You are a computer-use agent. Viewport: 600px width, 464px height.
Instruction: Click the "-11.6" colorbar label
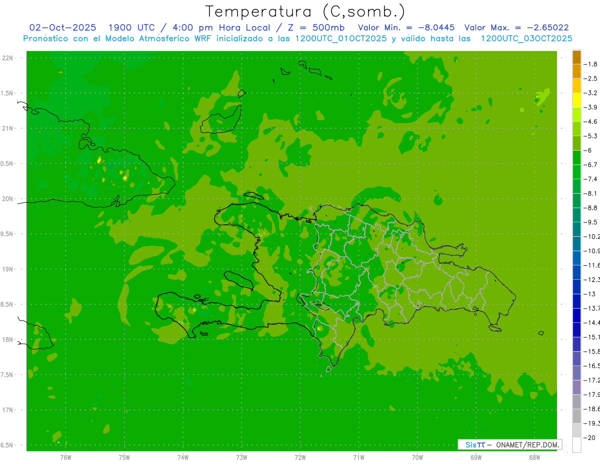pos(591,265)
